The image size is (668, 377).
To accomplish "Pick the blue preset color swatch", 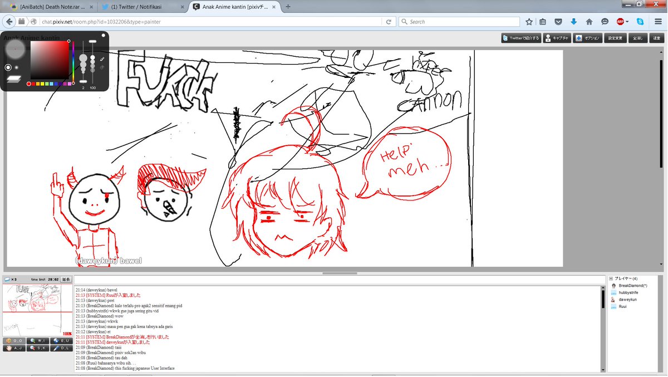I will click(x=56, y=84).
